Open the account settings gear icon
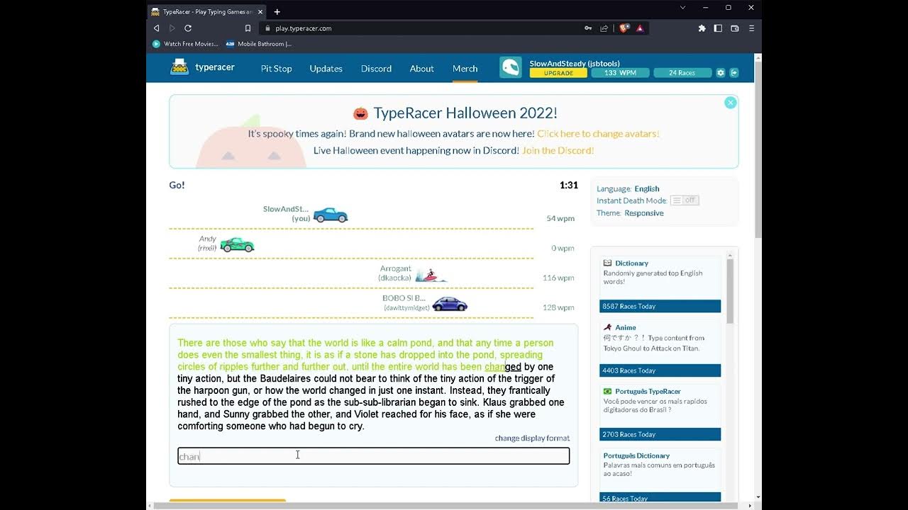This screenshot has height=510, width=908. coord(721,72)
